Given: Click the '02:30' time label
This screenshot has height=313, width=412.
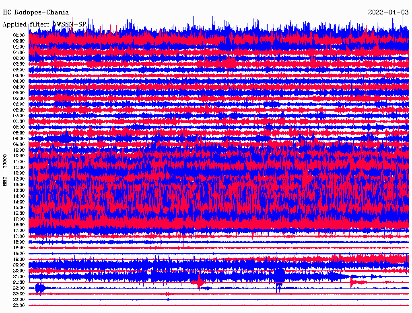Looking at the screenshot, I should click(19, 64).
